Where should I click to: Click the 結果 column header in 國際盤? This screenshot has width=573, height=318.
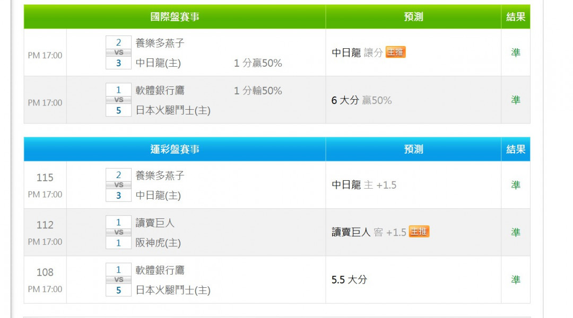(515, 17)
